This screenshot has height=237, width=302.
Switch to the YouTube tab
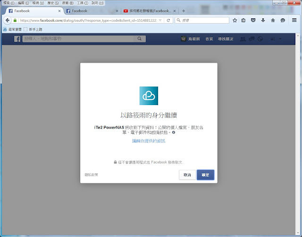150,11
